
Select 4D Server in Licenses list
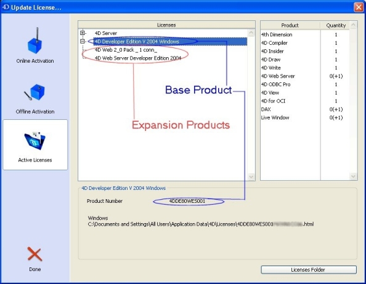coord(106,33)
